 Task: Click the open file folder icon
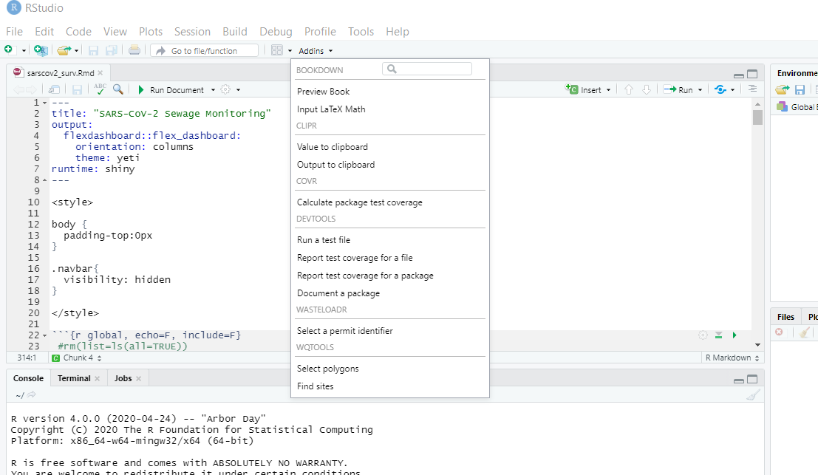coord(64,50)
